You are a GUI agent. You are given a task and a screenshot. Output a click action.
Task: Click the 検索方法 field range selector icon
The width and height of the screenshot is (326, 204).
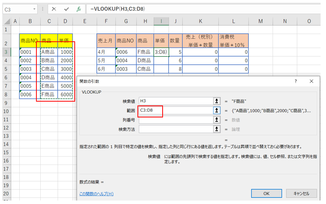[x=217, y=129]
